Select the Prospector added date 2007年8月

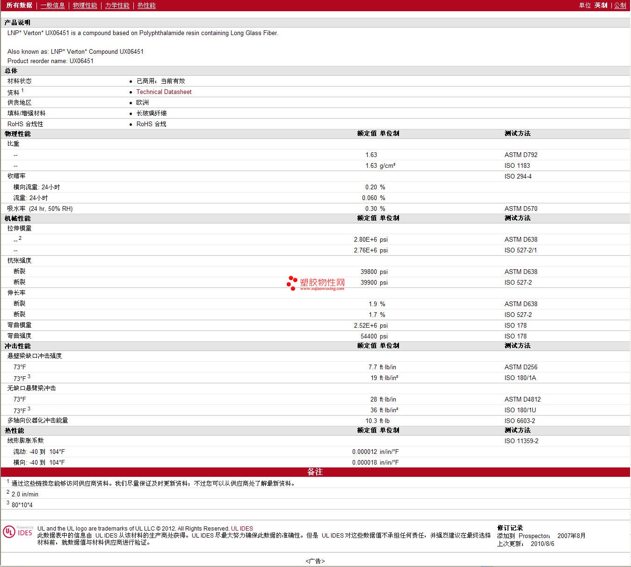[572, 536]
